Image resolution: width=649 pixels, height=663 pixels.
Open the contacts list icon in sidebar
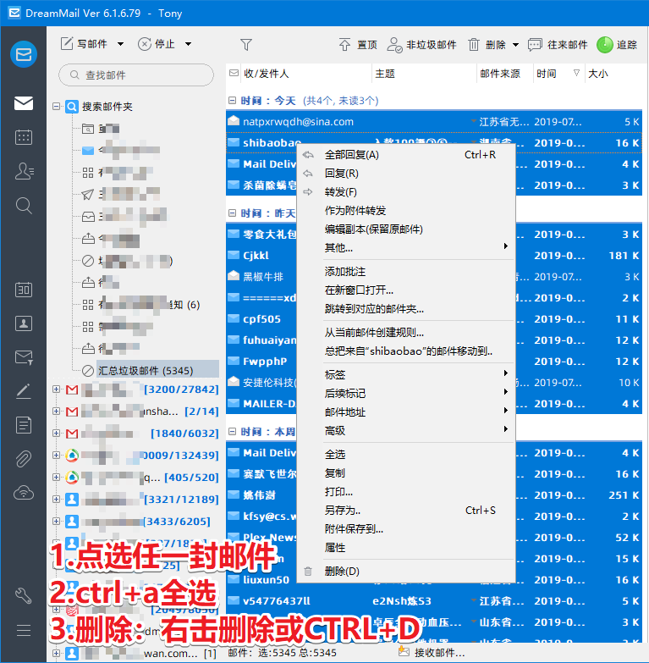(x=24, y=171)
